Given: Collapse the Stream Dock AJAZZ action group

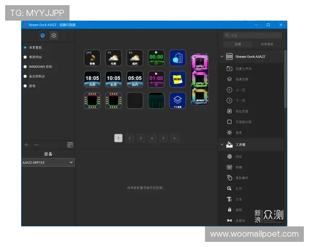Looking at the screenshot, I should [x=222, y=57].
